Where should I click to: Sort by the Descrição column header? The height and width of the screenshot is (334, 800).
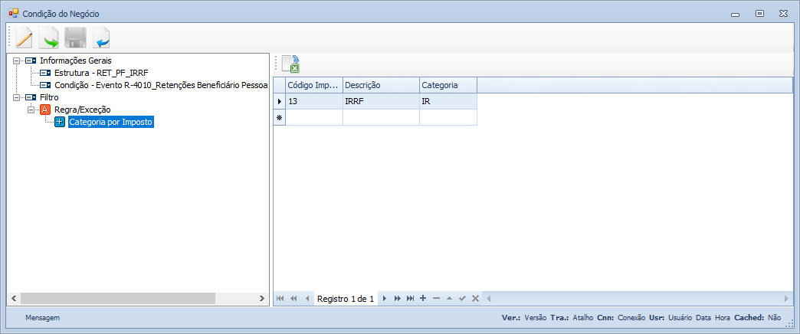pos(380,85)
